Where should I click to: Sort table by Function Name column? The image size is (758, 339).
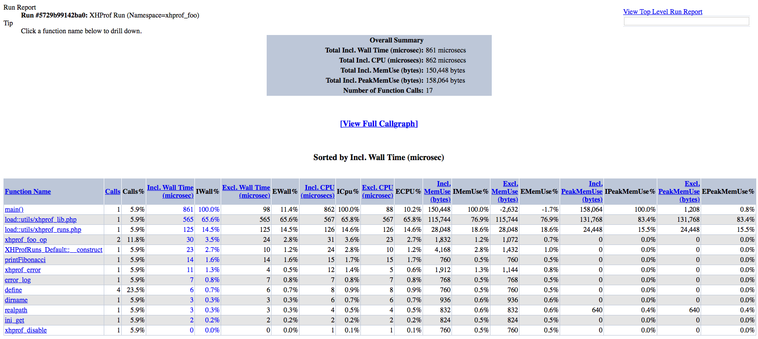[28, 192]
